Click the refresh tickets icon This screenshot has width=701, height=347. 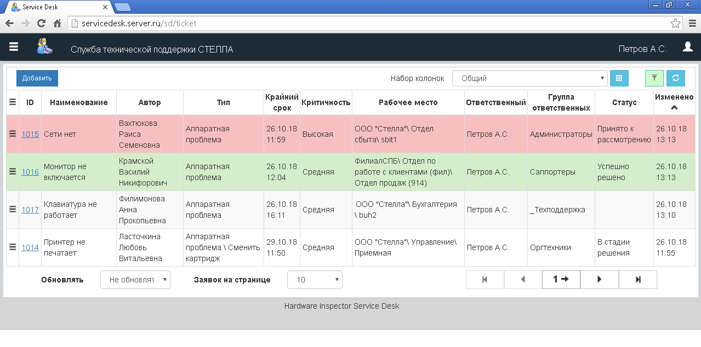pyautogui.click(x=675, y=78)
